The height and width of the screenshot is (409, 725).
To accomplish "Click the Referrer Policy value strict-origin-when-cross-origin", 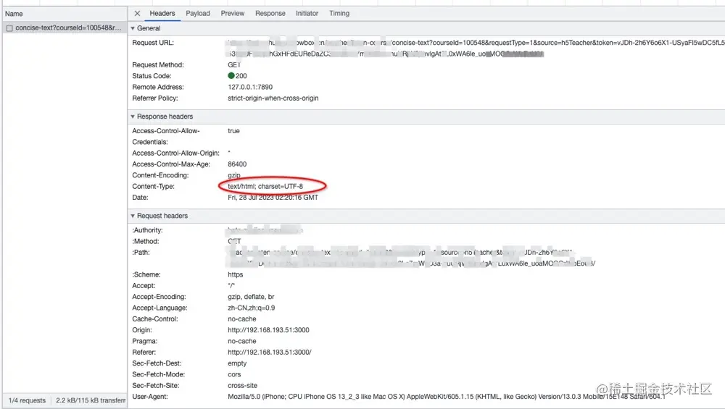I will click(x=273, y=98).
